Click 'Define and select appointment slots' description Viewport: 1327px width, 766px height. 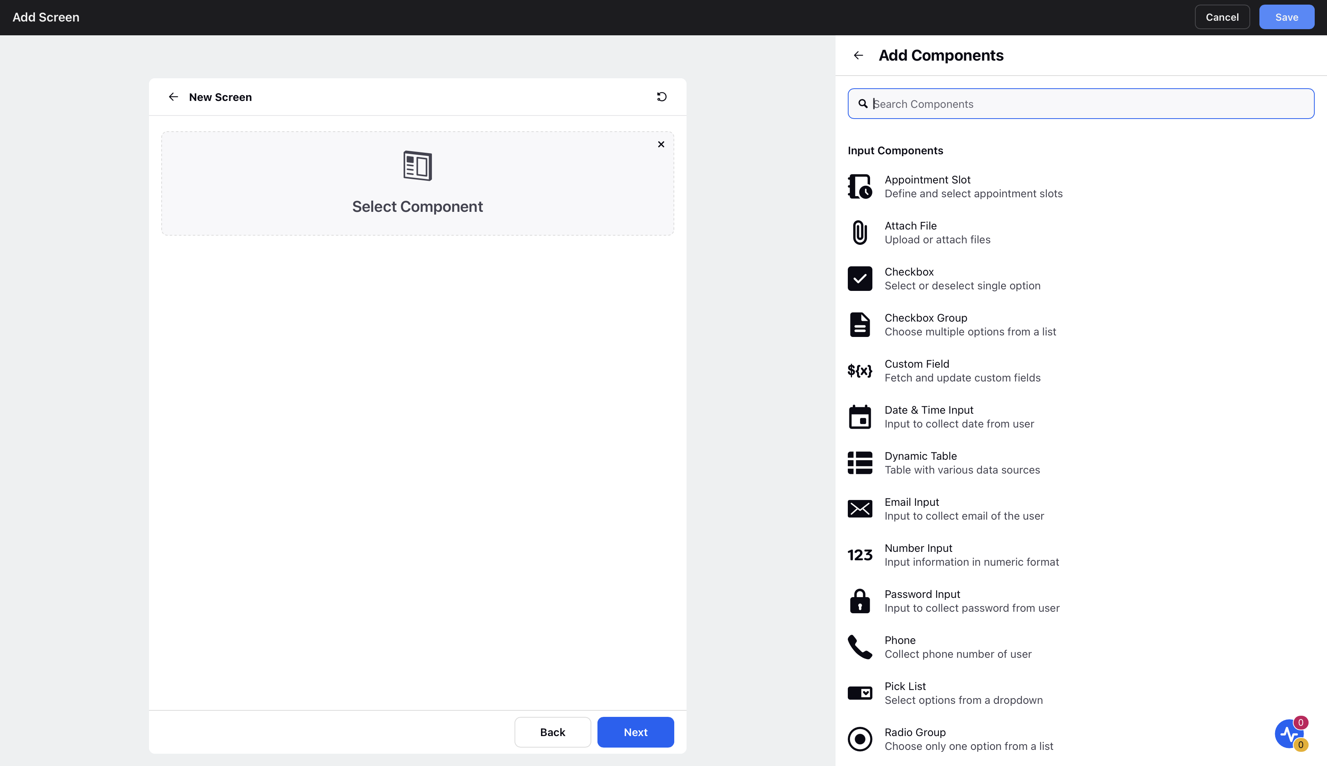click(973, 193)
